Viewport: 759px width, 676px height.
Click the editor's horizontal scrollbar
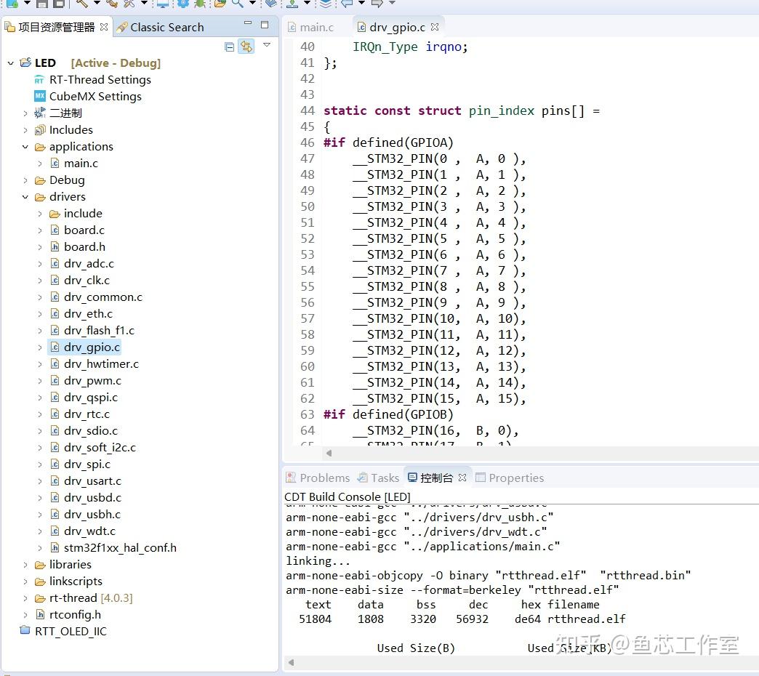[x=509, y=453]
